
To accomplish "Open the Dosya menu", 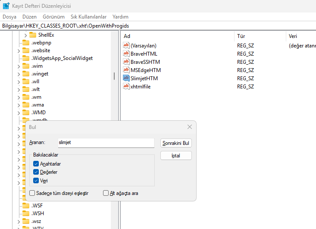I will click(x=9, y=17).
